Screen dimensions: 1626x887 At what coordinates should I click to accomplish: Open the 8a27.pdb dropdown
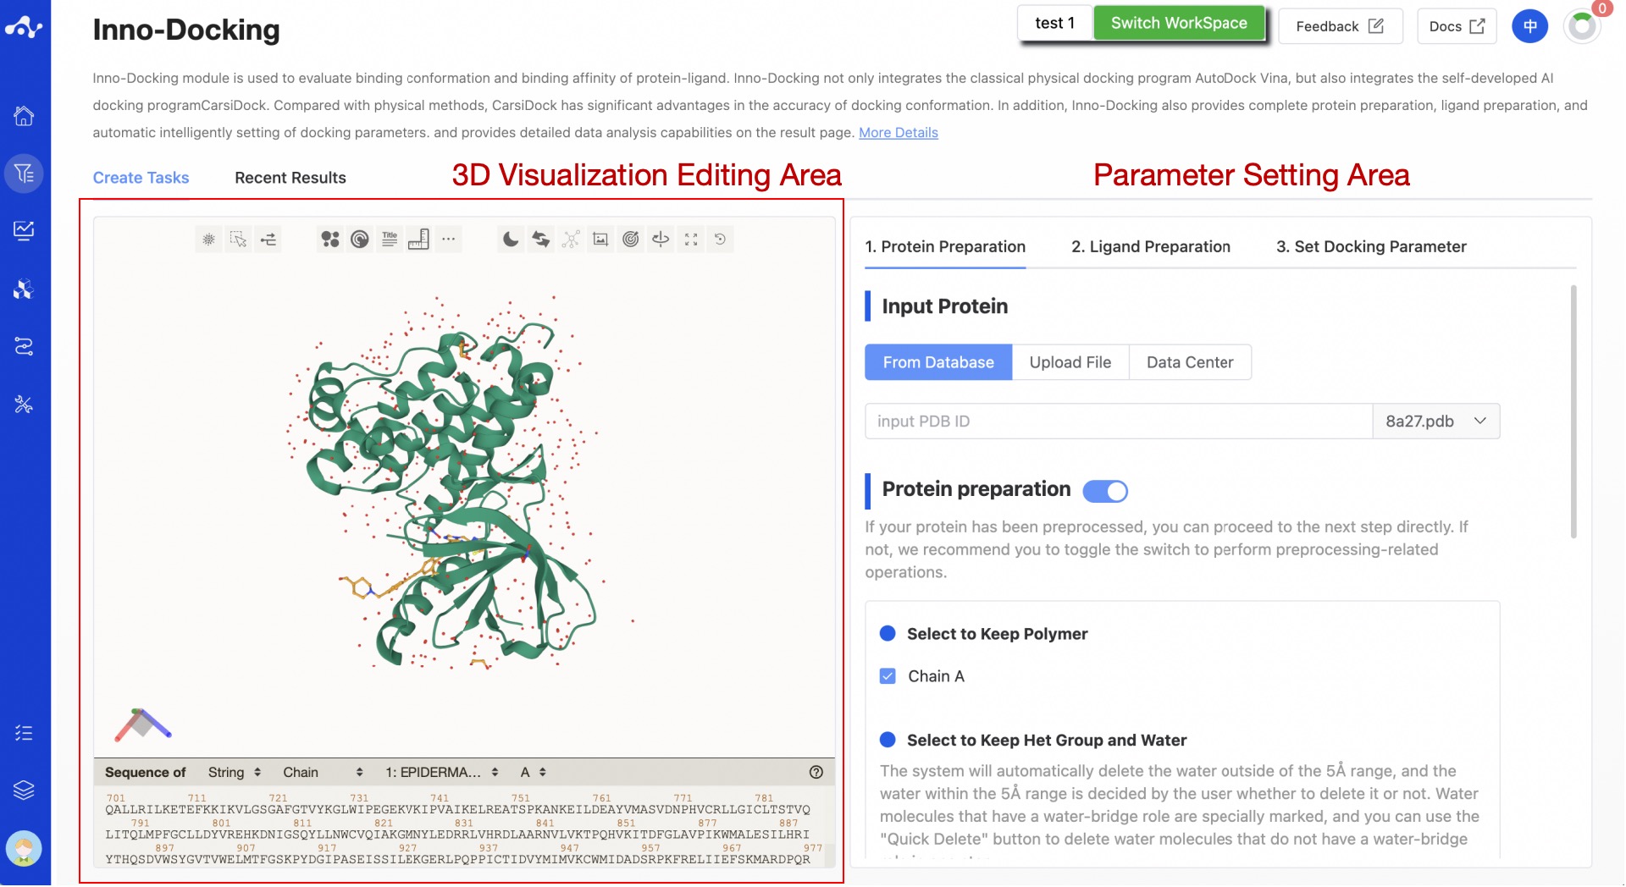click(x=1436, y=421)
